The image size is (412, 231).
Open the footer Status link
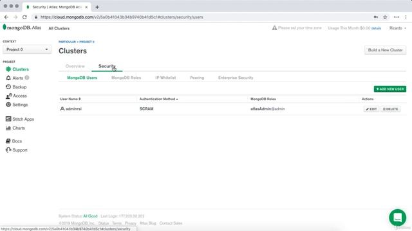coord(104,223)
